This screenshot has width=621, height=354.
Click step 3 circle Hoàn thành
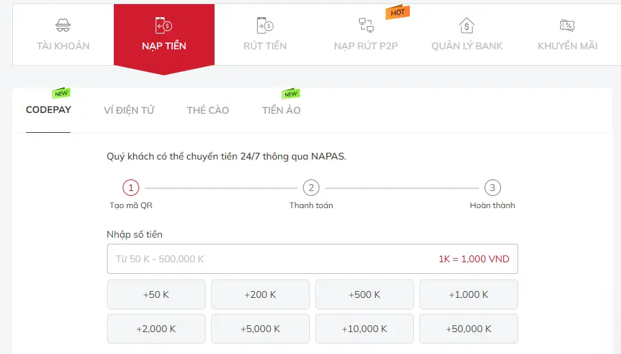coord(492,188)
